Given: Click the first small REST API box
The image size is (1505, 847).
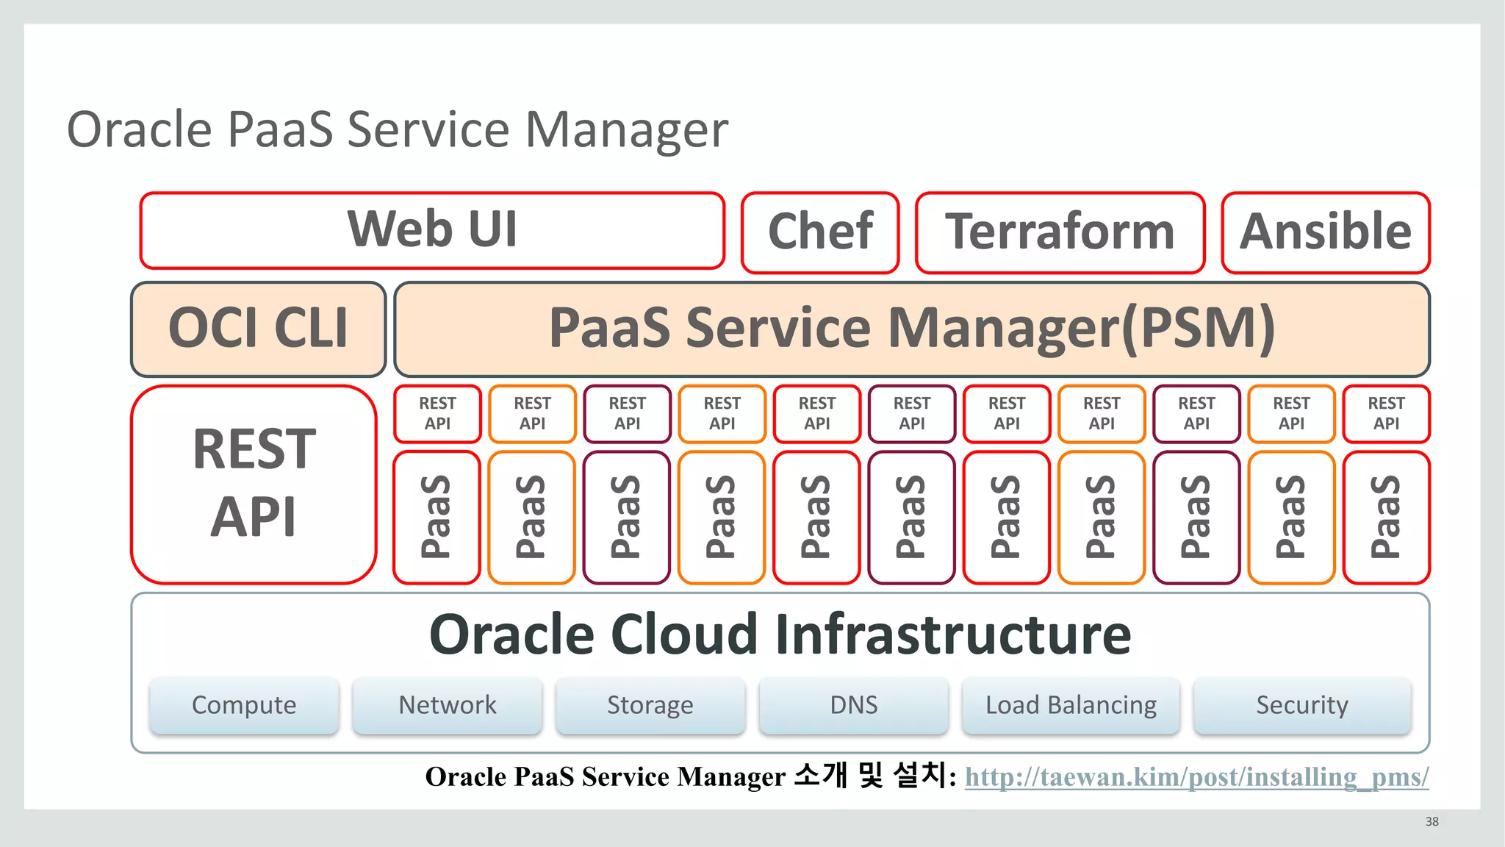Looking at the screenshot, I should pos(437,413).
